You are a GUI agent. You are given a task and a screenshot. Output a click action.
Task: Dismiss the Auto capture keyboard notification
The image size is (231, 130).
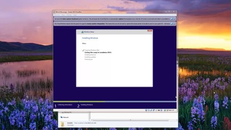click(172, 19)
